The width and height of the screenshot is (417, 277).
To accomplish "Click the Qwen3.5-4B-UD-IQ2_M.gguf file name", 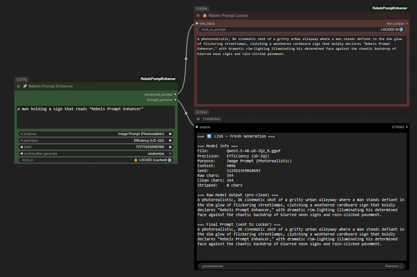I will point(253,151).
